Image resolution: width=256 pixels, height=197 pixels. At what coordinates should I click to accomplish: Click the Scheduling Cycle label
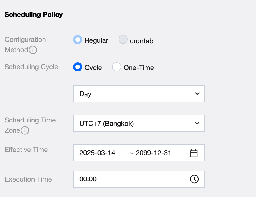click(x=31, y=67)
